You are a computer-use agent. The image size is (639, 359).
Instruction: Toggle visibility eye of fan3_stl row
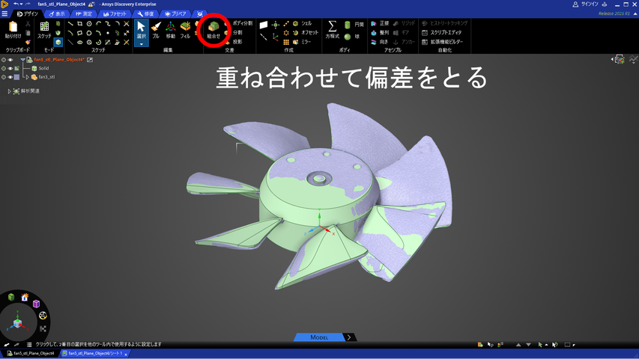click(10, 77)
